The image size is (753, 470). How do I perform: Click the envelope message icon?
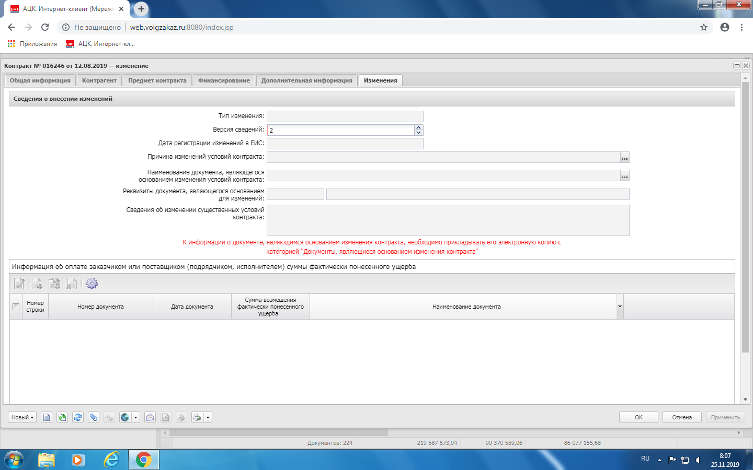150,417
